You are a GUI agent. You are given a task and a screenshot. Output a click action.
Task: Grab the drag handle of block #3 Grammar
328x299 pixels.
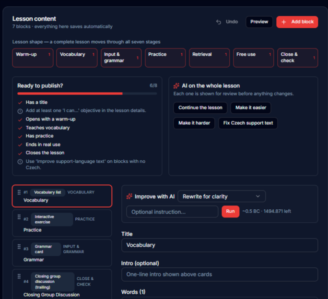(19, 246)
